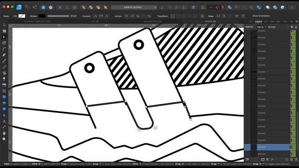Select the Vector Brush tool
The height and width of the screenshot is (168, 299).
(x=4, y=67)
